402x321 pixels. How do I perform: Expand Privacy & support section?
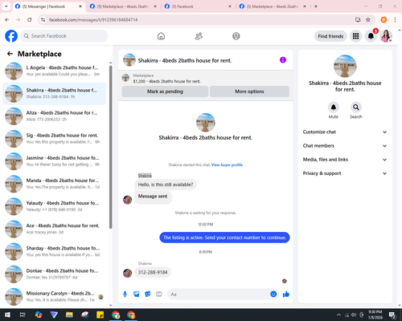pos(345,173)
